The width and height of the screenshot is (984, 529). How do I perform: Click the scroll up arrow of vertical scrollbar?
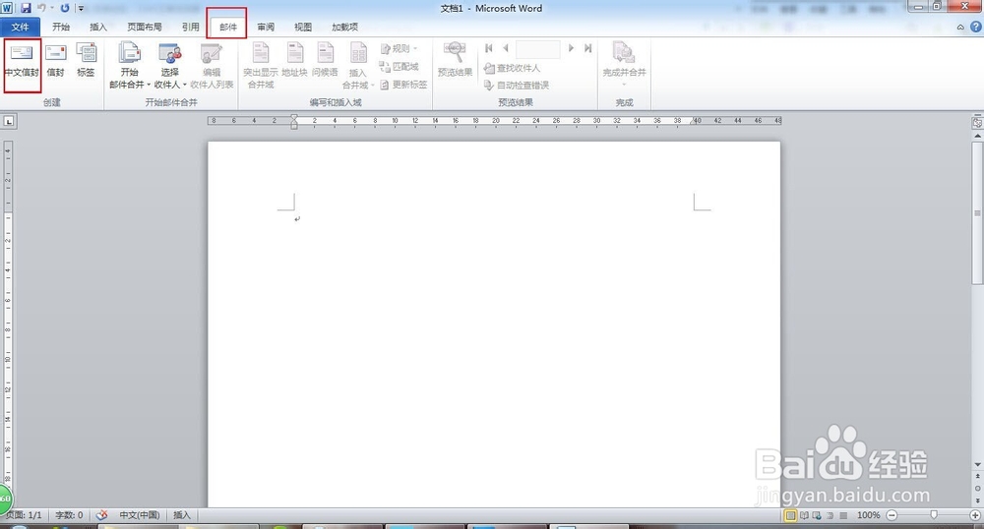[x=977, y=136]
